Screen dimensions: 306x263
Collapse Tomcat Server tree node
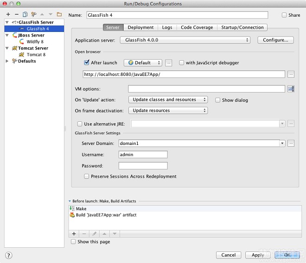coord(7,48)
